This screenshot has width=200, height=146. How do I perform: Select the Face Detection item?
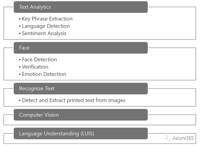click(39, 59)
